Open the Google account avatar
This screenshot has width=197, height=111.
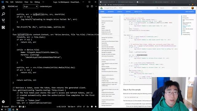tap(192, 8)
